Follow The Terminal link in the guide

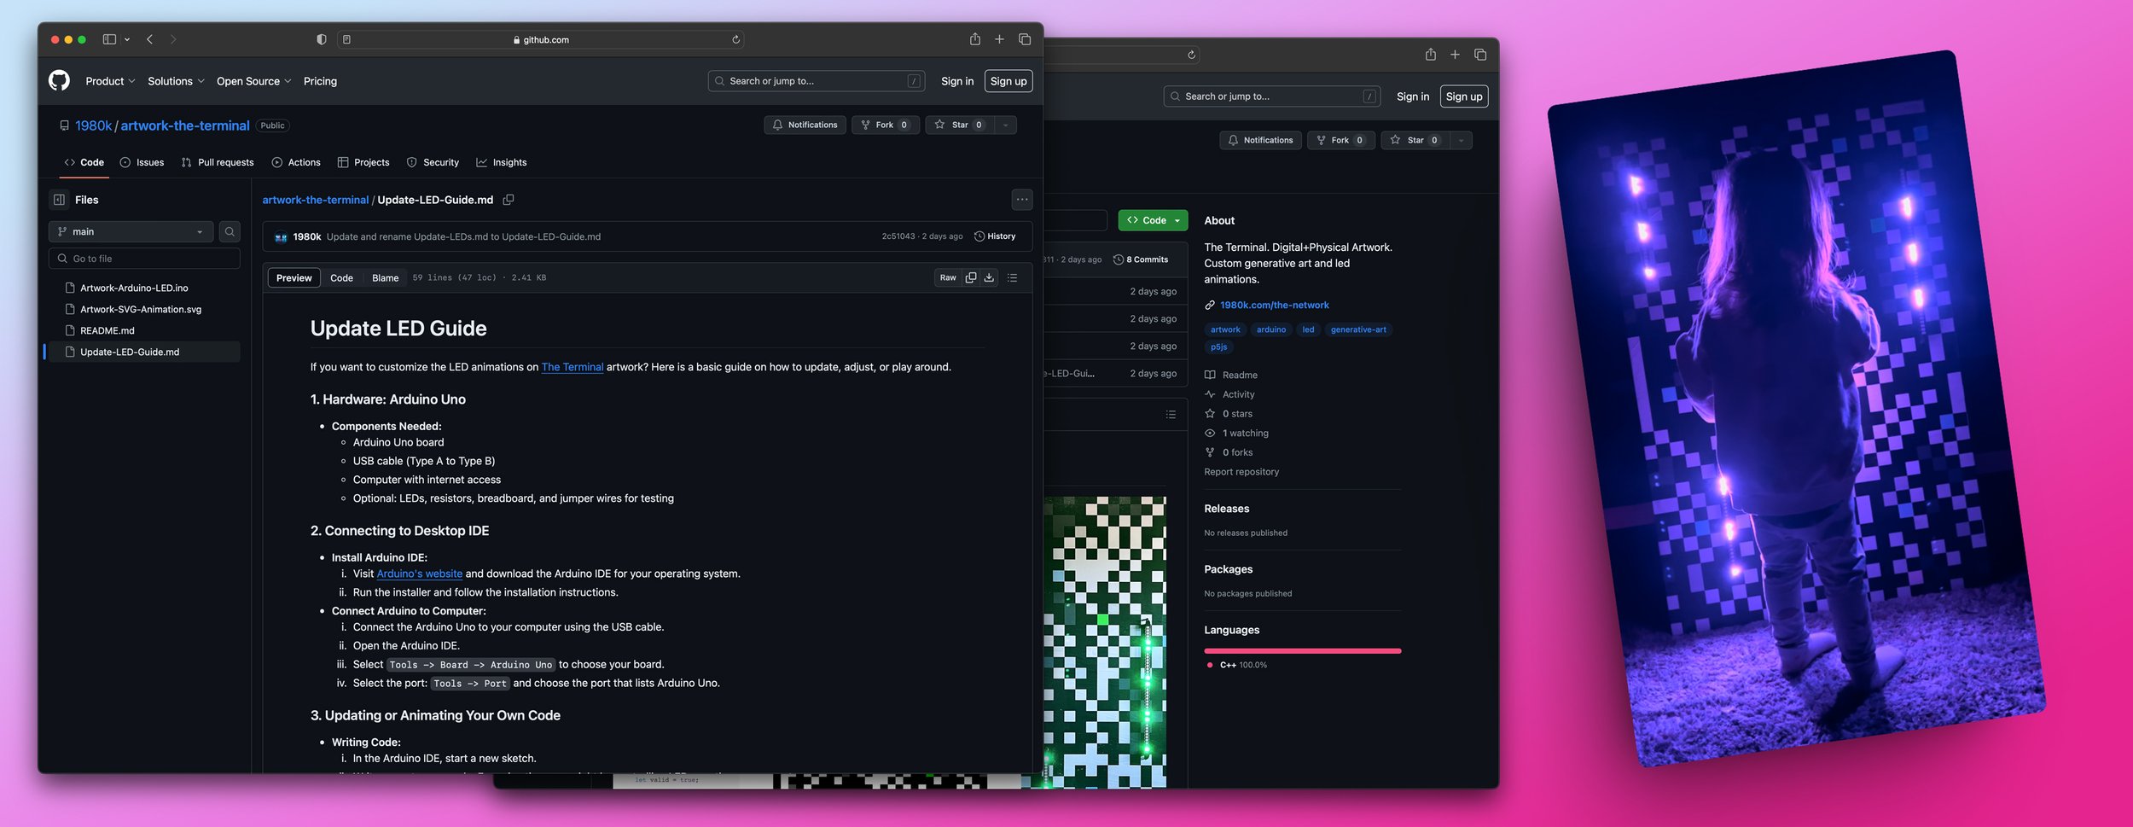pyautogui.click(x=572, y=368)
